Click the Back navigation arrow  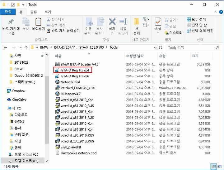click(x=5, y=47)
